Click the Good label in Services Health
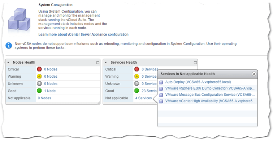273x141 pixels. (x=109, y=91)
